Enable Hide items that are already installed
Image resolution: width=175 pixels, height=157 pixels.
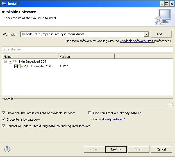click(x=90, y=113)
